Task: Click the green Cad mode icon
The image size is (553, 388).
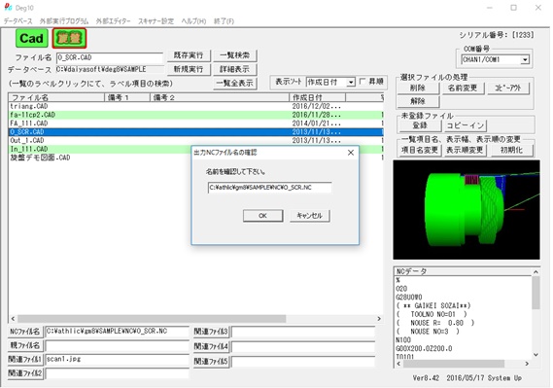Action: 32,38
